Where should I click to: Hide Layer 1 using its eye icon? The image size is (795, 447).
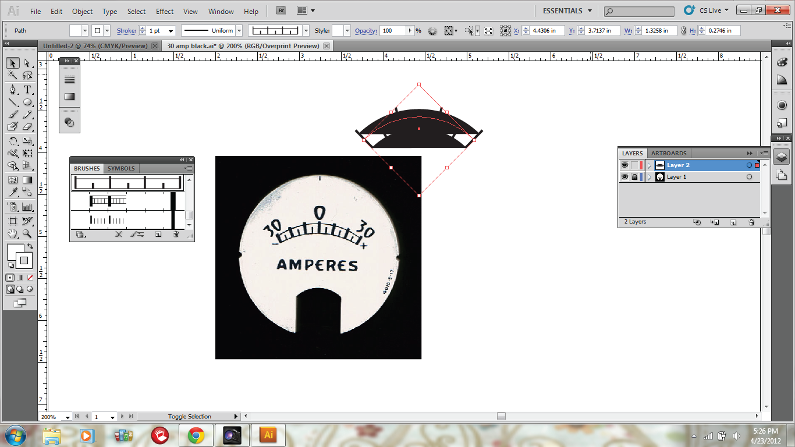pos(624,177)
